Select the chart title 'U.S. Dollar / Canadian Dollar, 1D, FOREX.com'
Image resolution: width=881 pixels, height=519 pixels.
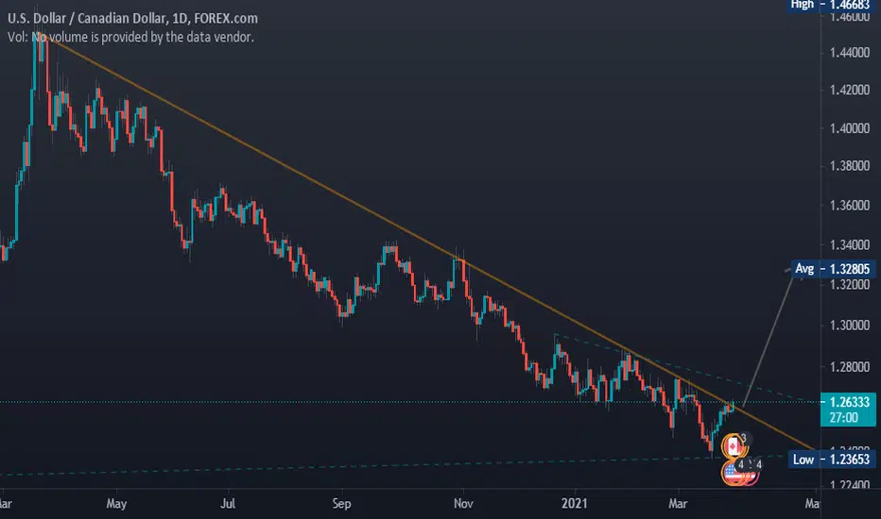[x=132, y=19]
